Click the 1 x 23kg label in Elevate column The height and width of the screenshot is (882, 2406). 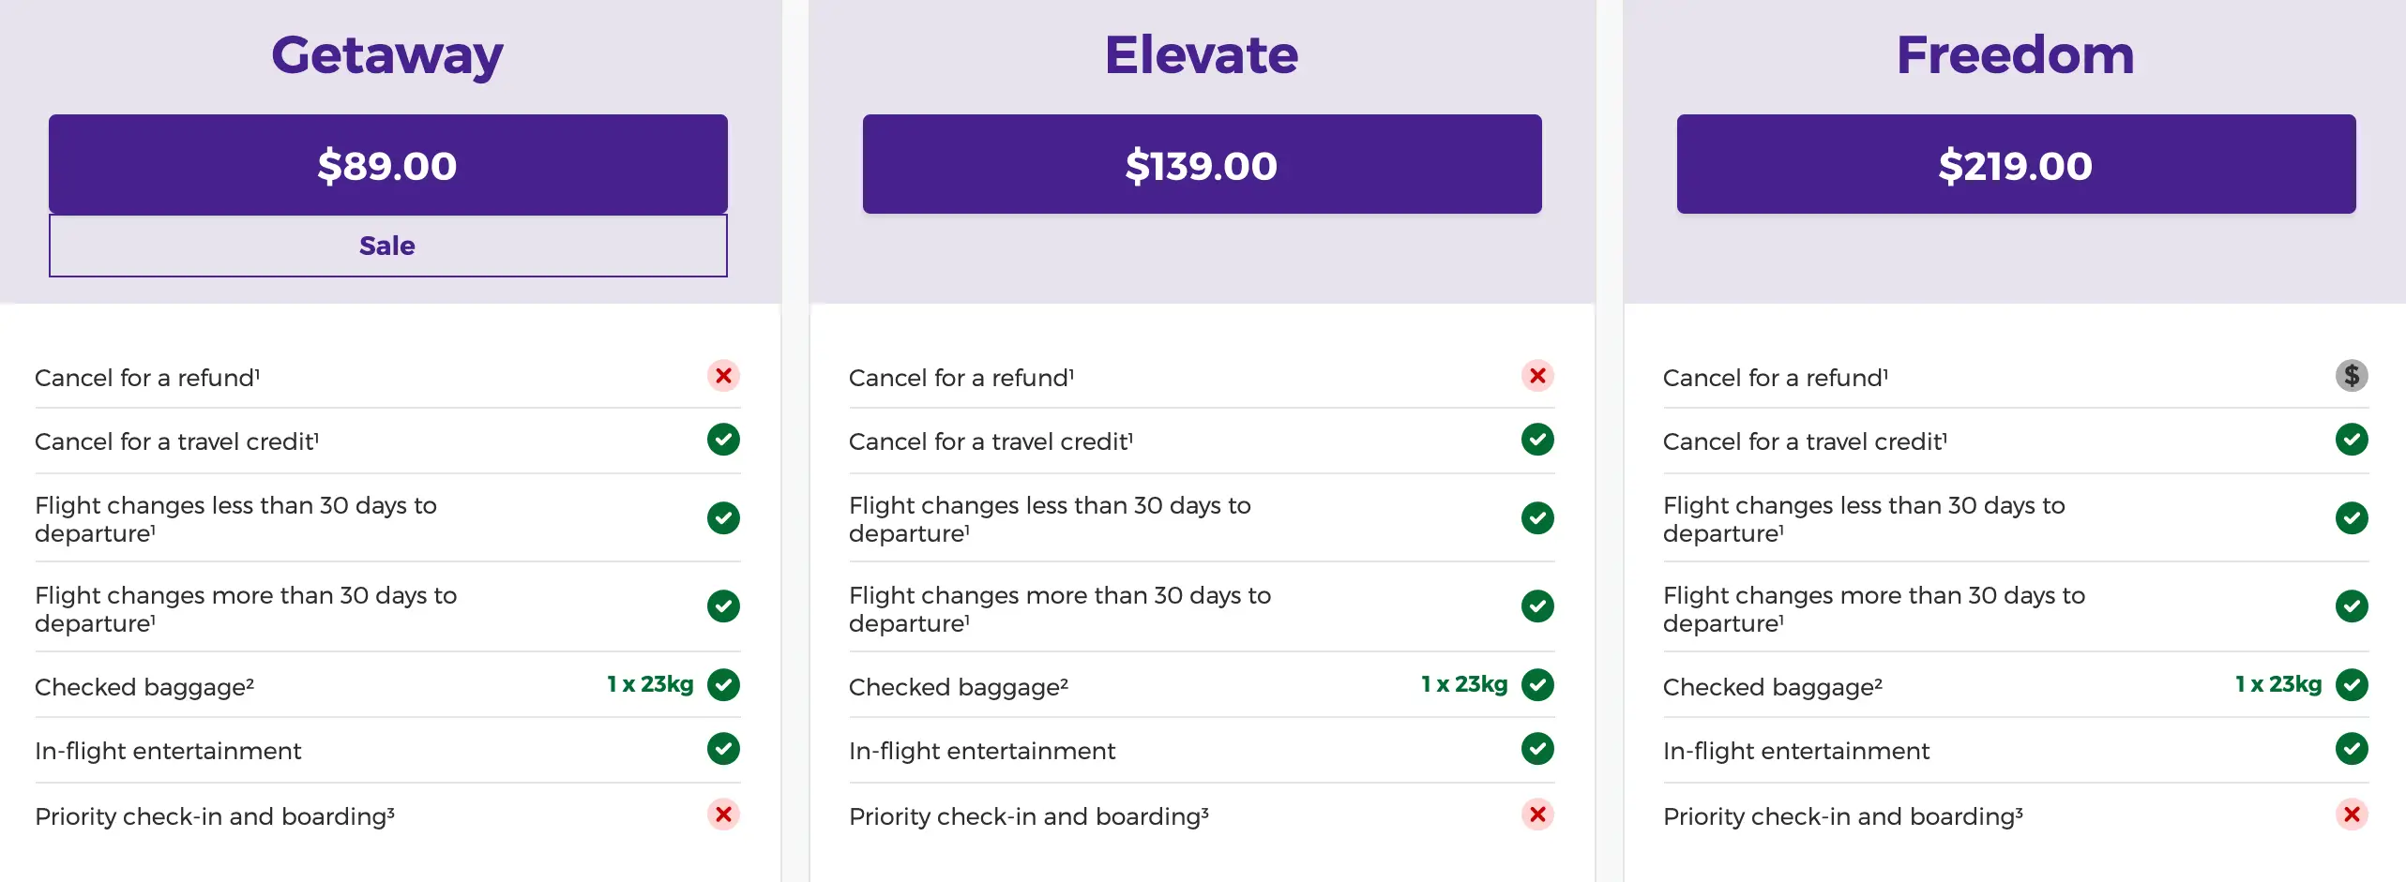point(1464,685)
